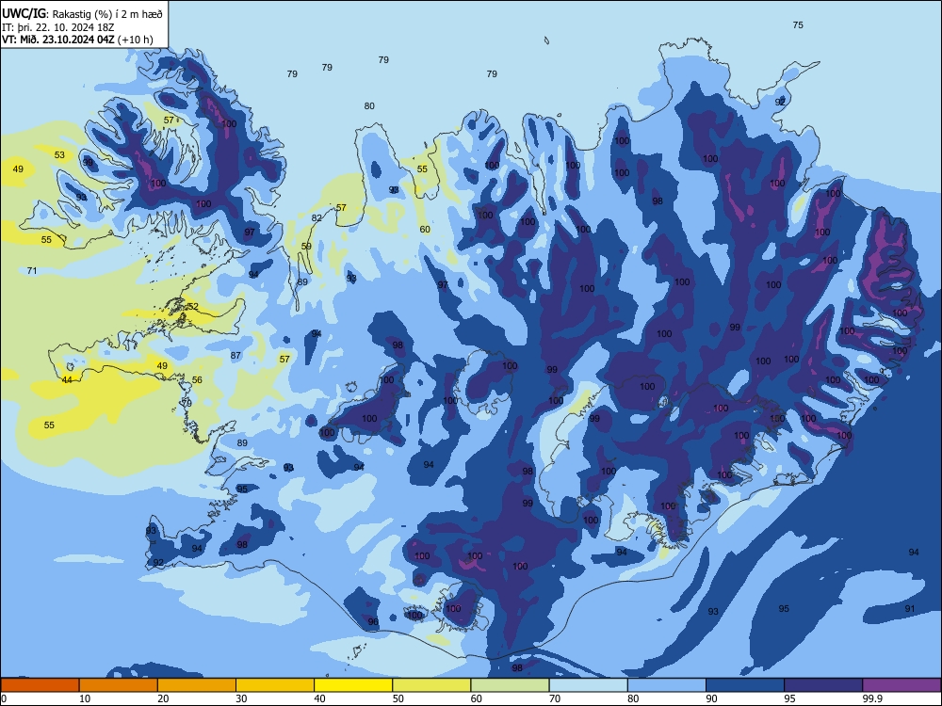
Task: Select the humidity value '96' on the south coast
Action: click(x=373, y=621)
